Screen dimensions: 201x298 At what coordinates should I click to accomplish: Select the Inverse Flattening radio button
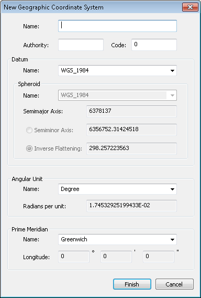pyautogui.click(x=29, y=148)
